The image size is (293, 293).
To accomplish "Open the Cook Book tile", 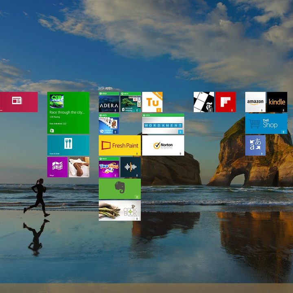I will [x=120, y=210].
